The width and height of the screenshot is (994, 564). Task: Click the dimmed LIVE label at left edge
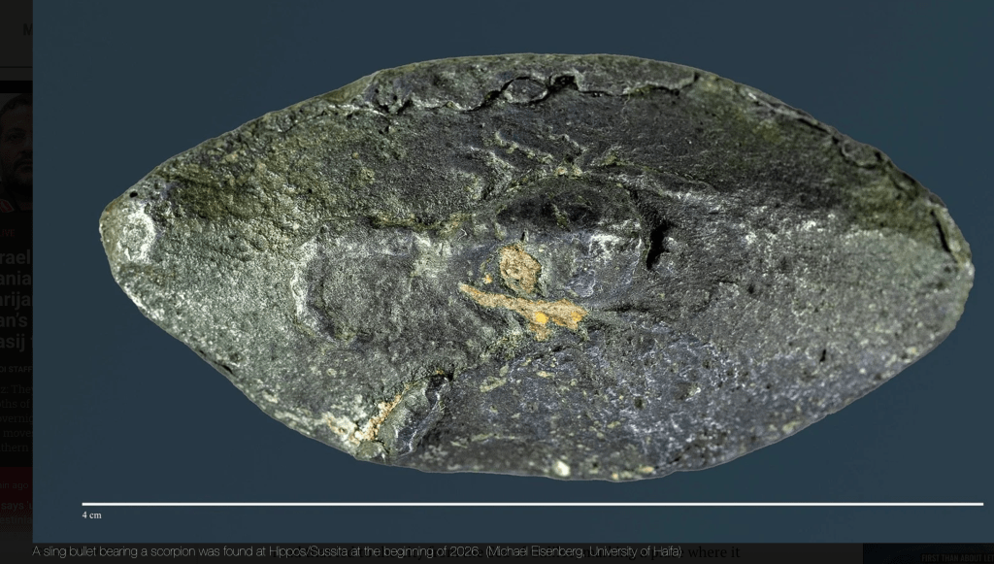[8, 233]
